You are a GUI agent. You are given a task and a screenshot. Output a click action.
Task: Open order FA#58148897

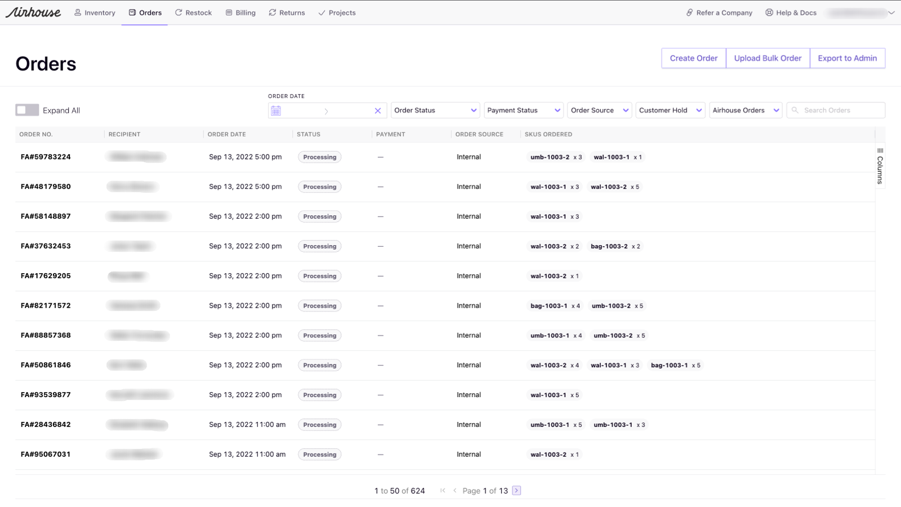tap(46, 216)
